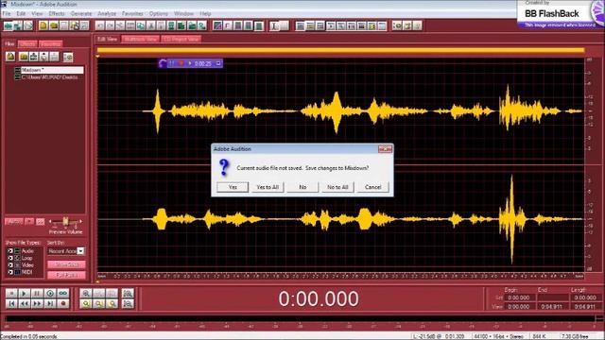605x340 pixels.
Task: Select the Edit View tab
Action: tap(107, 39)
